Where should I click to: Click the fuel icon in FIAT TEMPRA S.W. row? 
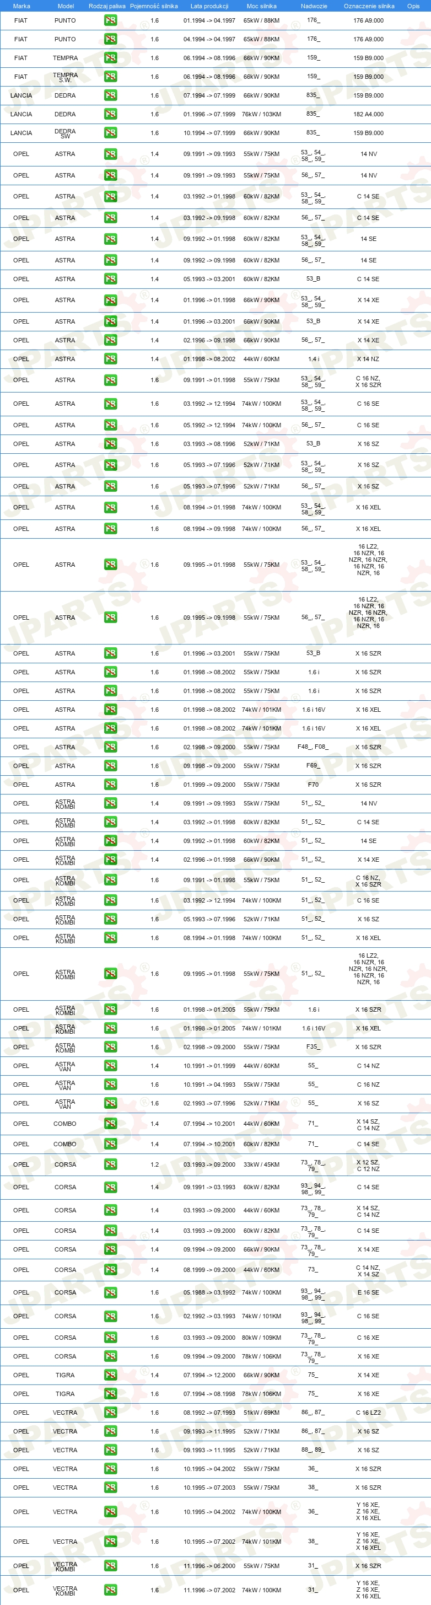pyautogui.click(x=110, y=77)
